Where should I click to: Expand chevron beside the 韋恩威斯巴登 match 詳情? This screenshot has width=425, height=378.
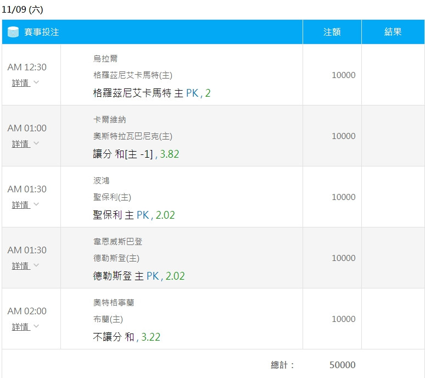pyautogui.click(x=36, y=265)
